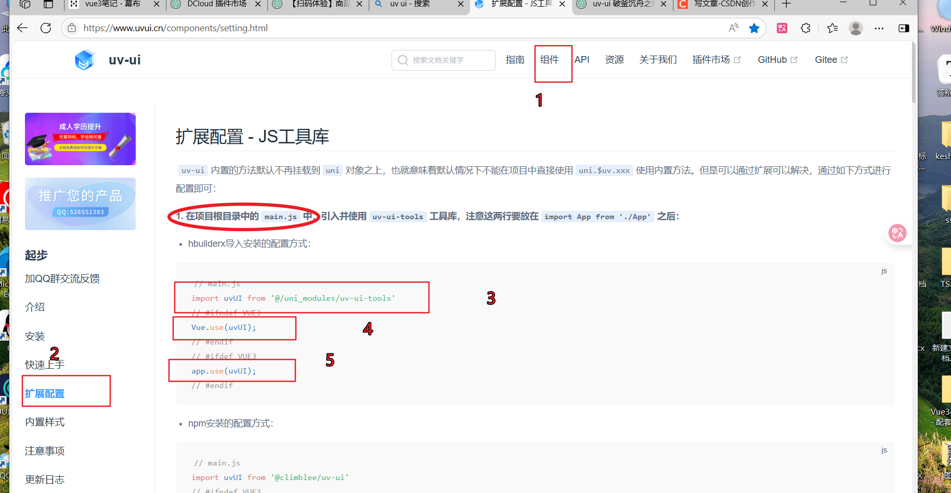Viewport: 951px width, 493px height.
Task: Open the Gitee external link
Action: tap(831, 60)
